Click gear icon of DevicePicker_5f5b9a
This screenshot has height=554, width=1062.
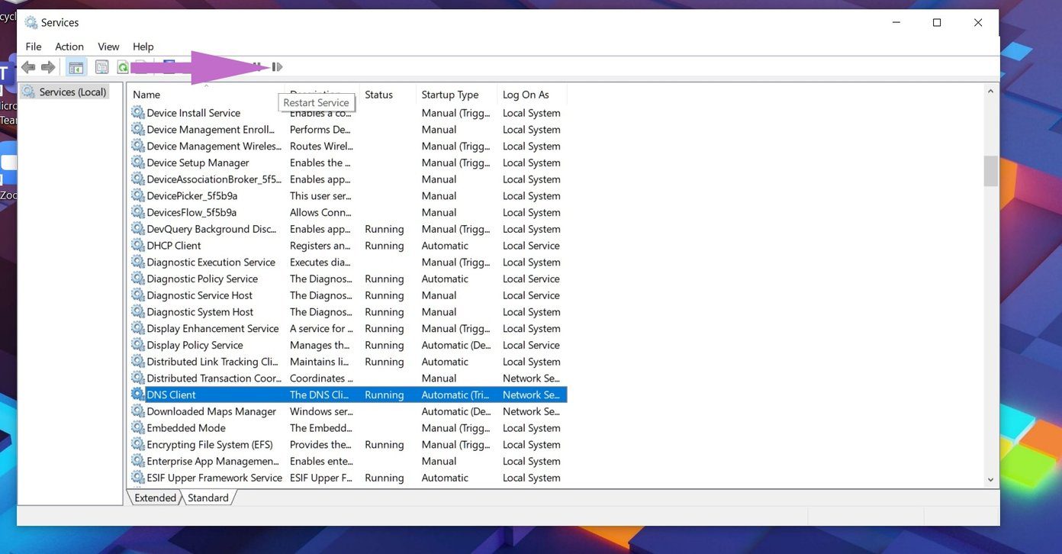tap(137, 196)
